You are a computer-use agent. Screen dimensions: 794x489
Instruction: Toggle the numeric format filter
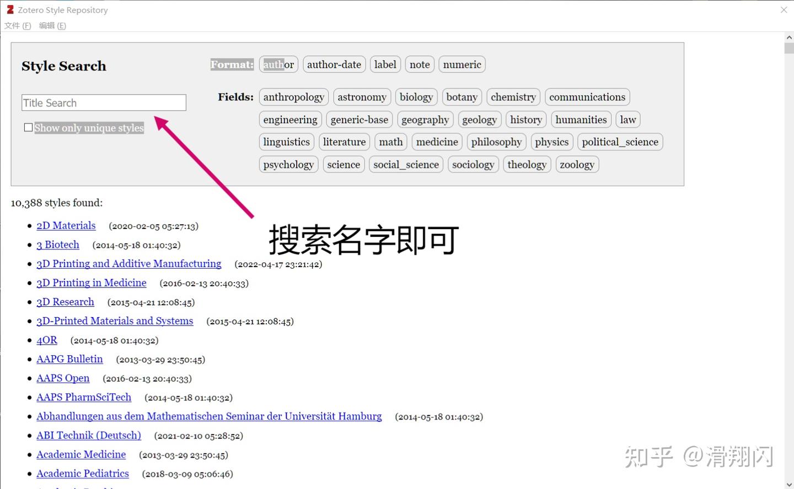coord(462,64)
